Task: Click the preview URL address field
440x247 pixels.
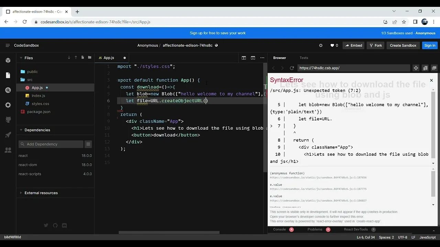Action: click(x=354, y=68)
